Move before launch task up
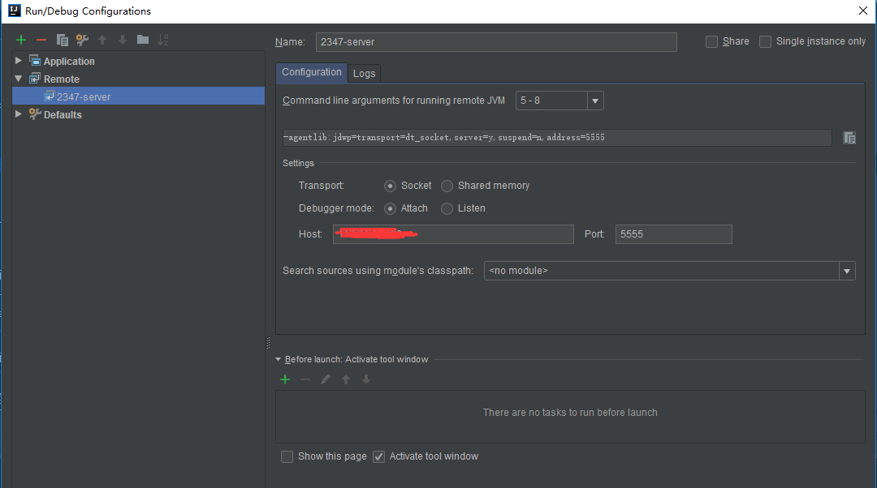Viewport: 877px width, 488px height. click(346, 379)
